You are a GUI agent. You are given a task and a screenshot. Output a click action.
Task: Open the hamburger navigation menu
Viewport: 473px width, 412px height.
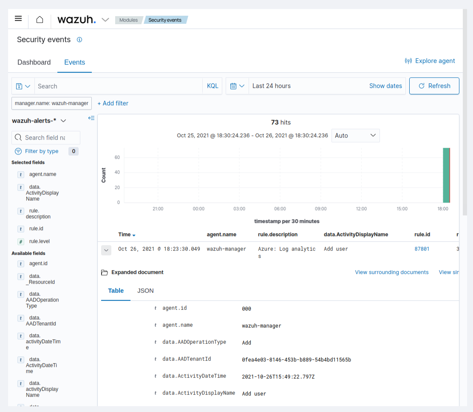pos(18,19)
